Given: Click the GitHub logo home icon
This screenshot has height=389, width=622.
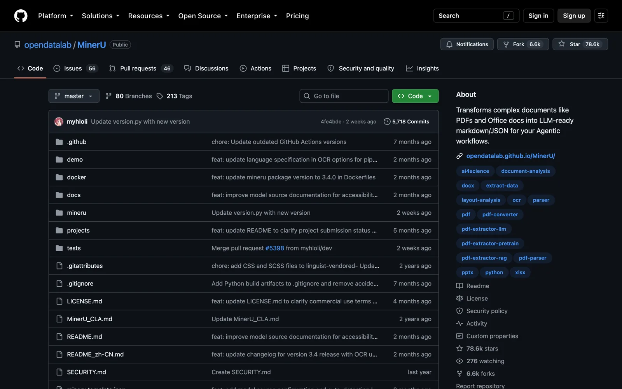Looking at the screenshot, I should 21,16.
